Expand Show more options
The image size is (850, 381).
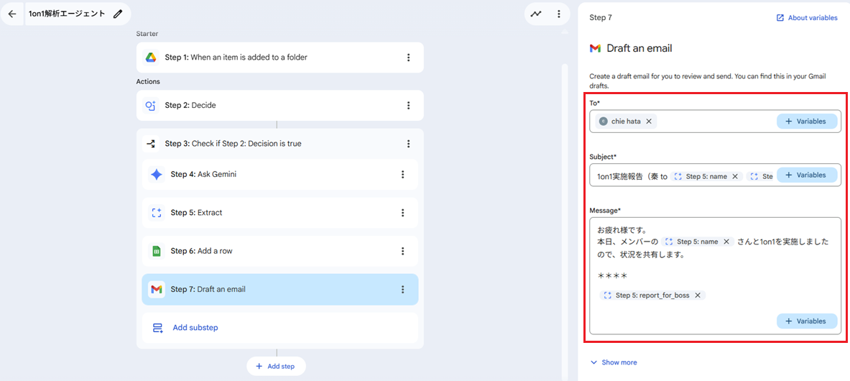tap(613, 362)
